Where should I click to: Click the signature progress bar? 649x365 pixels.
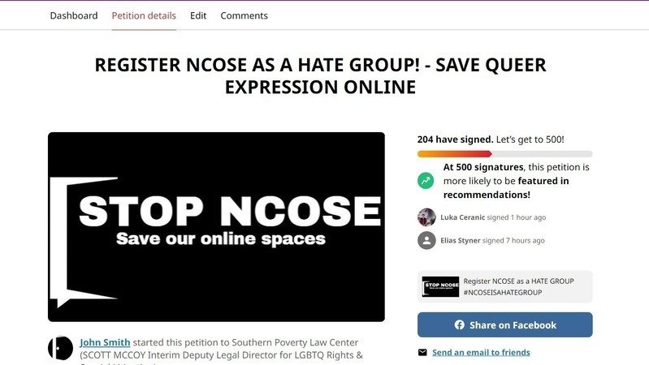click(x=504, y=154)
